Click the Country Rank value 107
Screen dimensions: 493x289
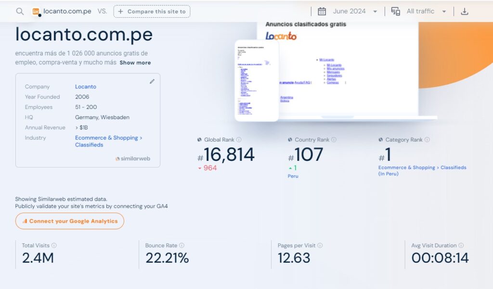click(309, 155)
